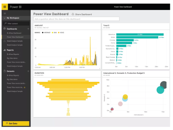Open Retail Analysis Sample dataset
The height and width of the screenshot is (130, 173).
(15, 91)
